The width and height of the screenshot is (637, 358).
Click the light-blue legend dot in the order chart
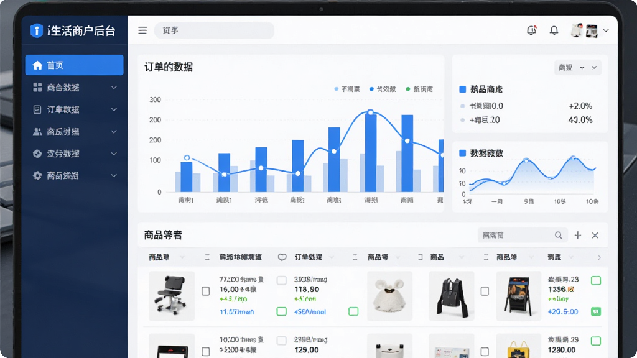tap(337, 89)
